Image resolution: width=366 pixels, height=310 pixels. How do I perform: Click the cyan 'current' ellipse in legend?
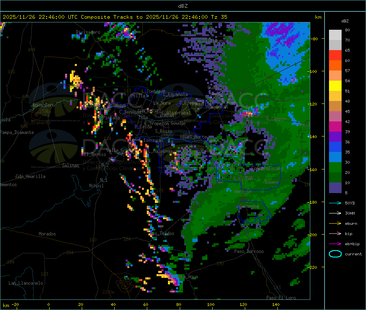[335, 254]
